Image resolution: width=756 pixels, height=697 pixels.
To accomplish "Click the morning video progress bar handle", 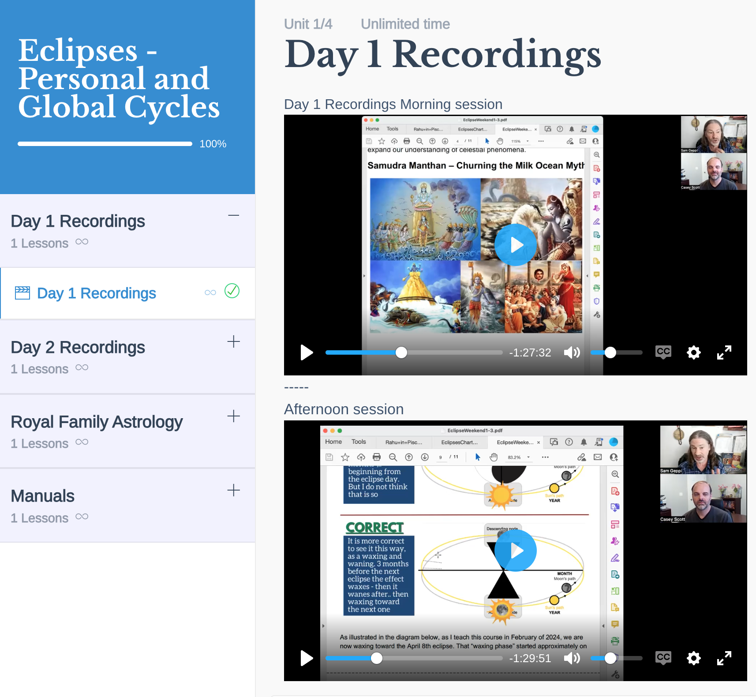I will point(401,352).
